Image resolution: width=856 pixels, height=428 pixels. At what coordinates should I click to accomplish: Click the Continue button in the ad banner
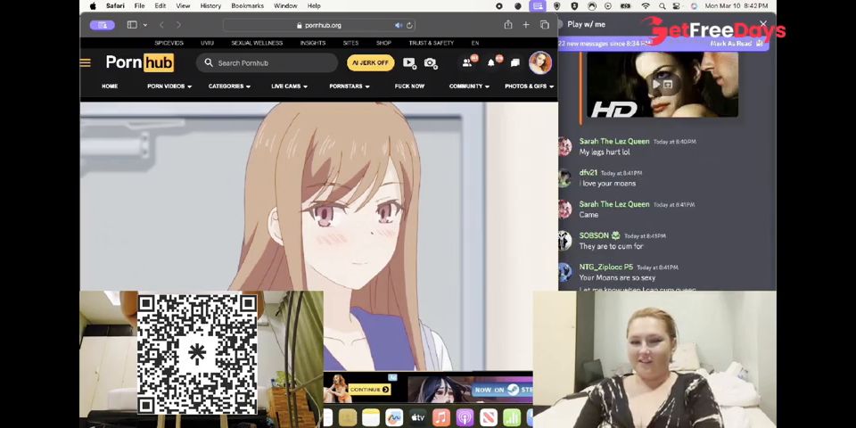coord(369,390)
